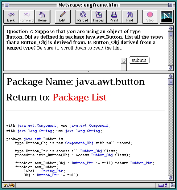Click the Netscape N logo

point(167,17)
